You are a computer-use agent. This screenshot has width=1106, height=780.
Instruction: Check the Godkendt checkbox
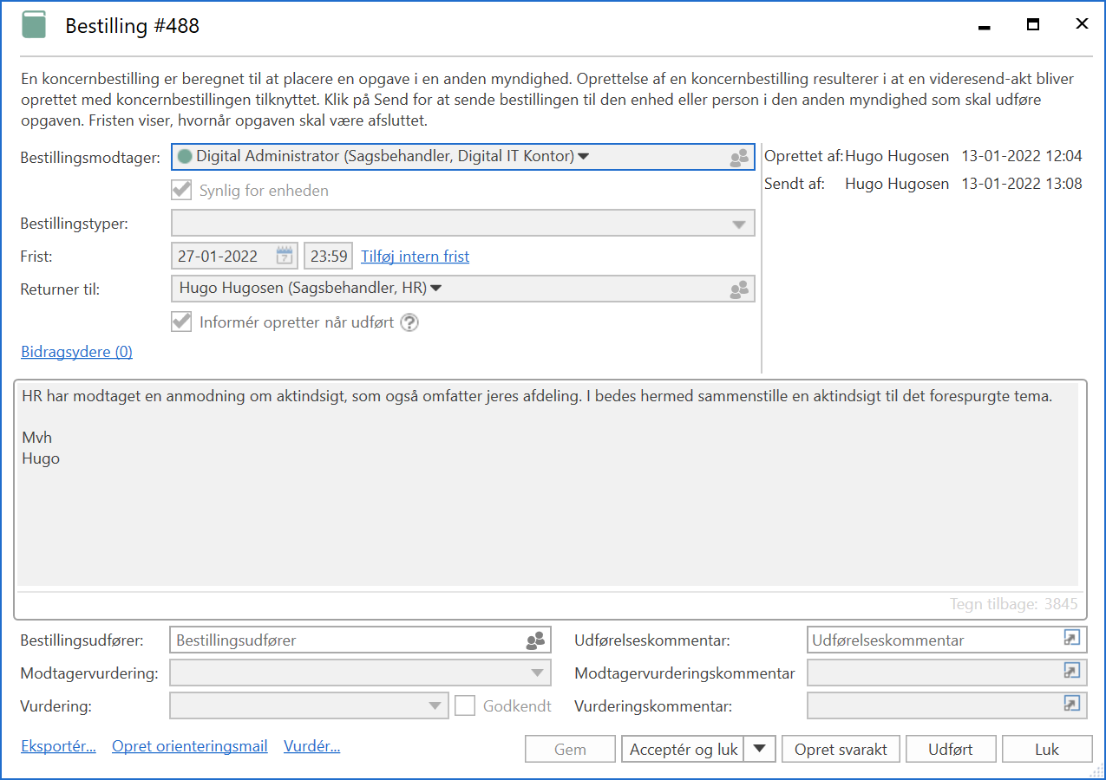click(466, 705)
